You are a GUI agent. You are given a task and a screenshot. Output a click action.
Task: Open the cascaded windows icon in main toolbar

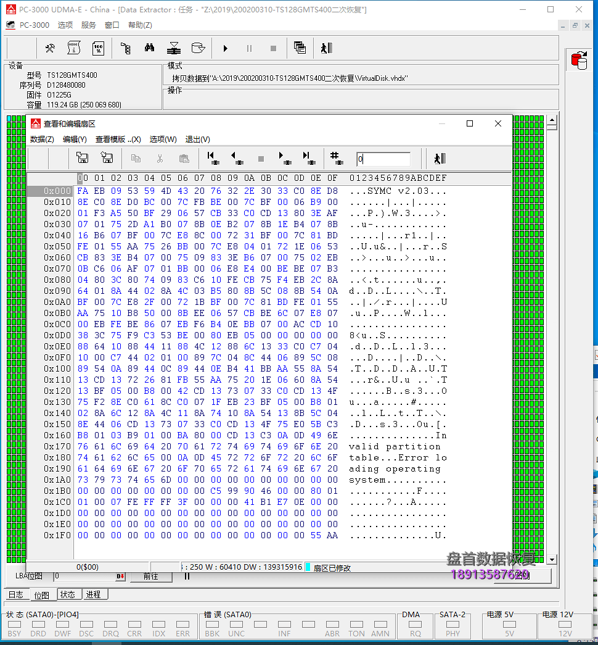(x=300, y=48)
